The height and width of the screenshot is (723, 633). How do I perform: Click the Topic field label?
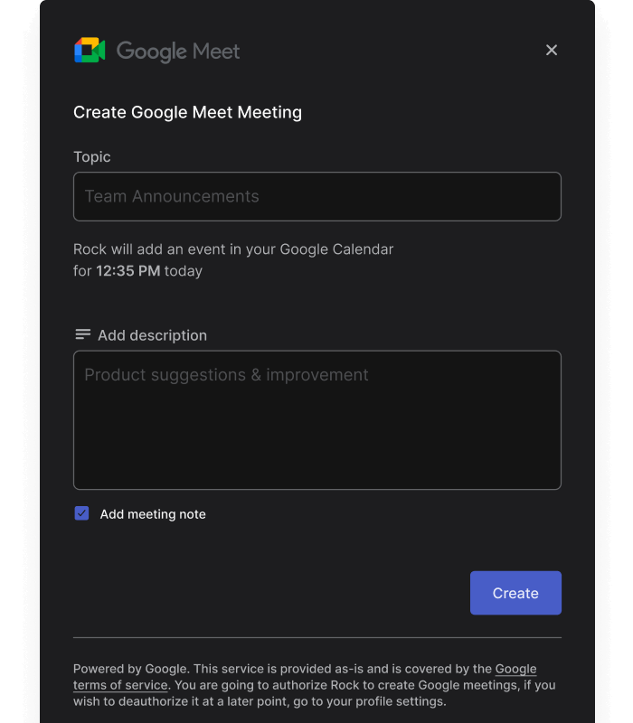(x=92, y=156)
